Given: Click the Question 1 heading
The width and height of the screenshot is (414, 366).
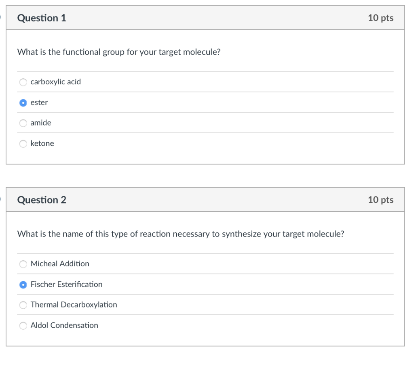Looking at the screenshot, I should click(42, 18).
